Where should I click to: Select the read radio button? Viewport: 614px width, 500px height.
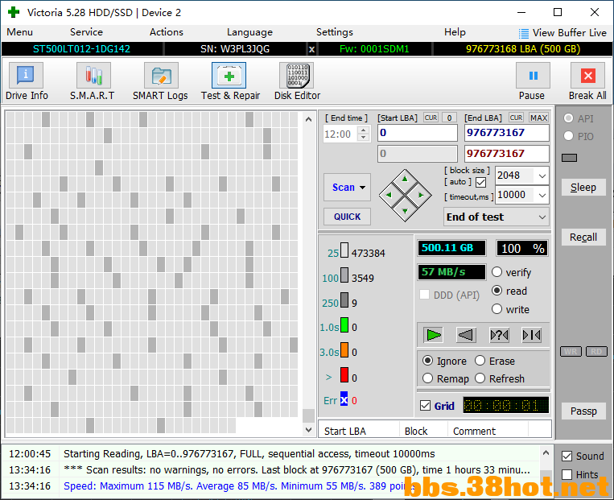pyautogui.click(x=497, y=291)
